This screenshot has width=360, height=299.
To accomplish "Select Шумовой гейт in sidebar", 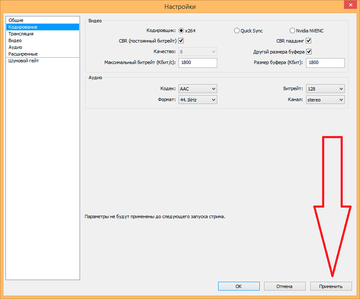I will (24, 61).
